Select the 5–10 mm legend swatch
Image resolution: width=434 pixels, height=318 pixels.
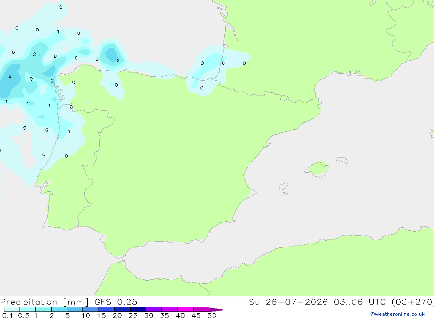coord(75,309)
